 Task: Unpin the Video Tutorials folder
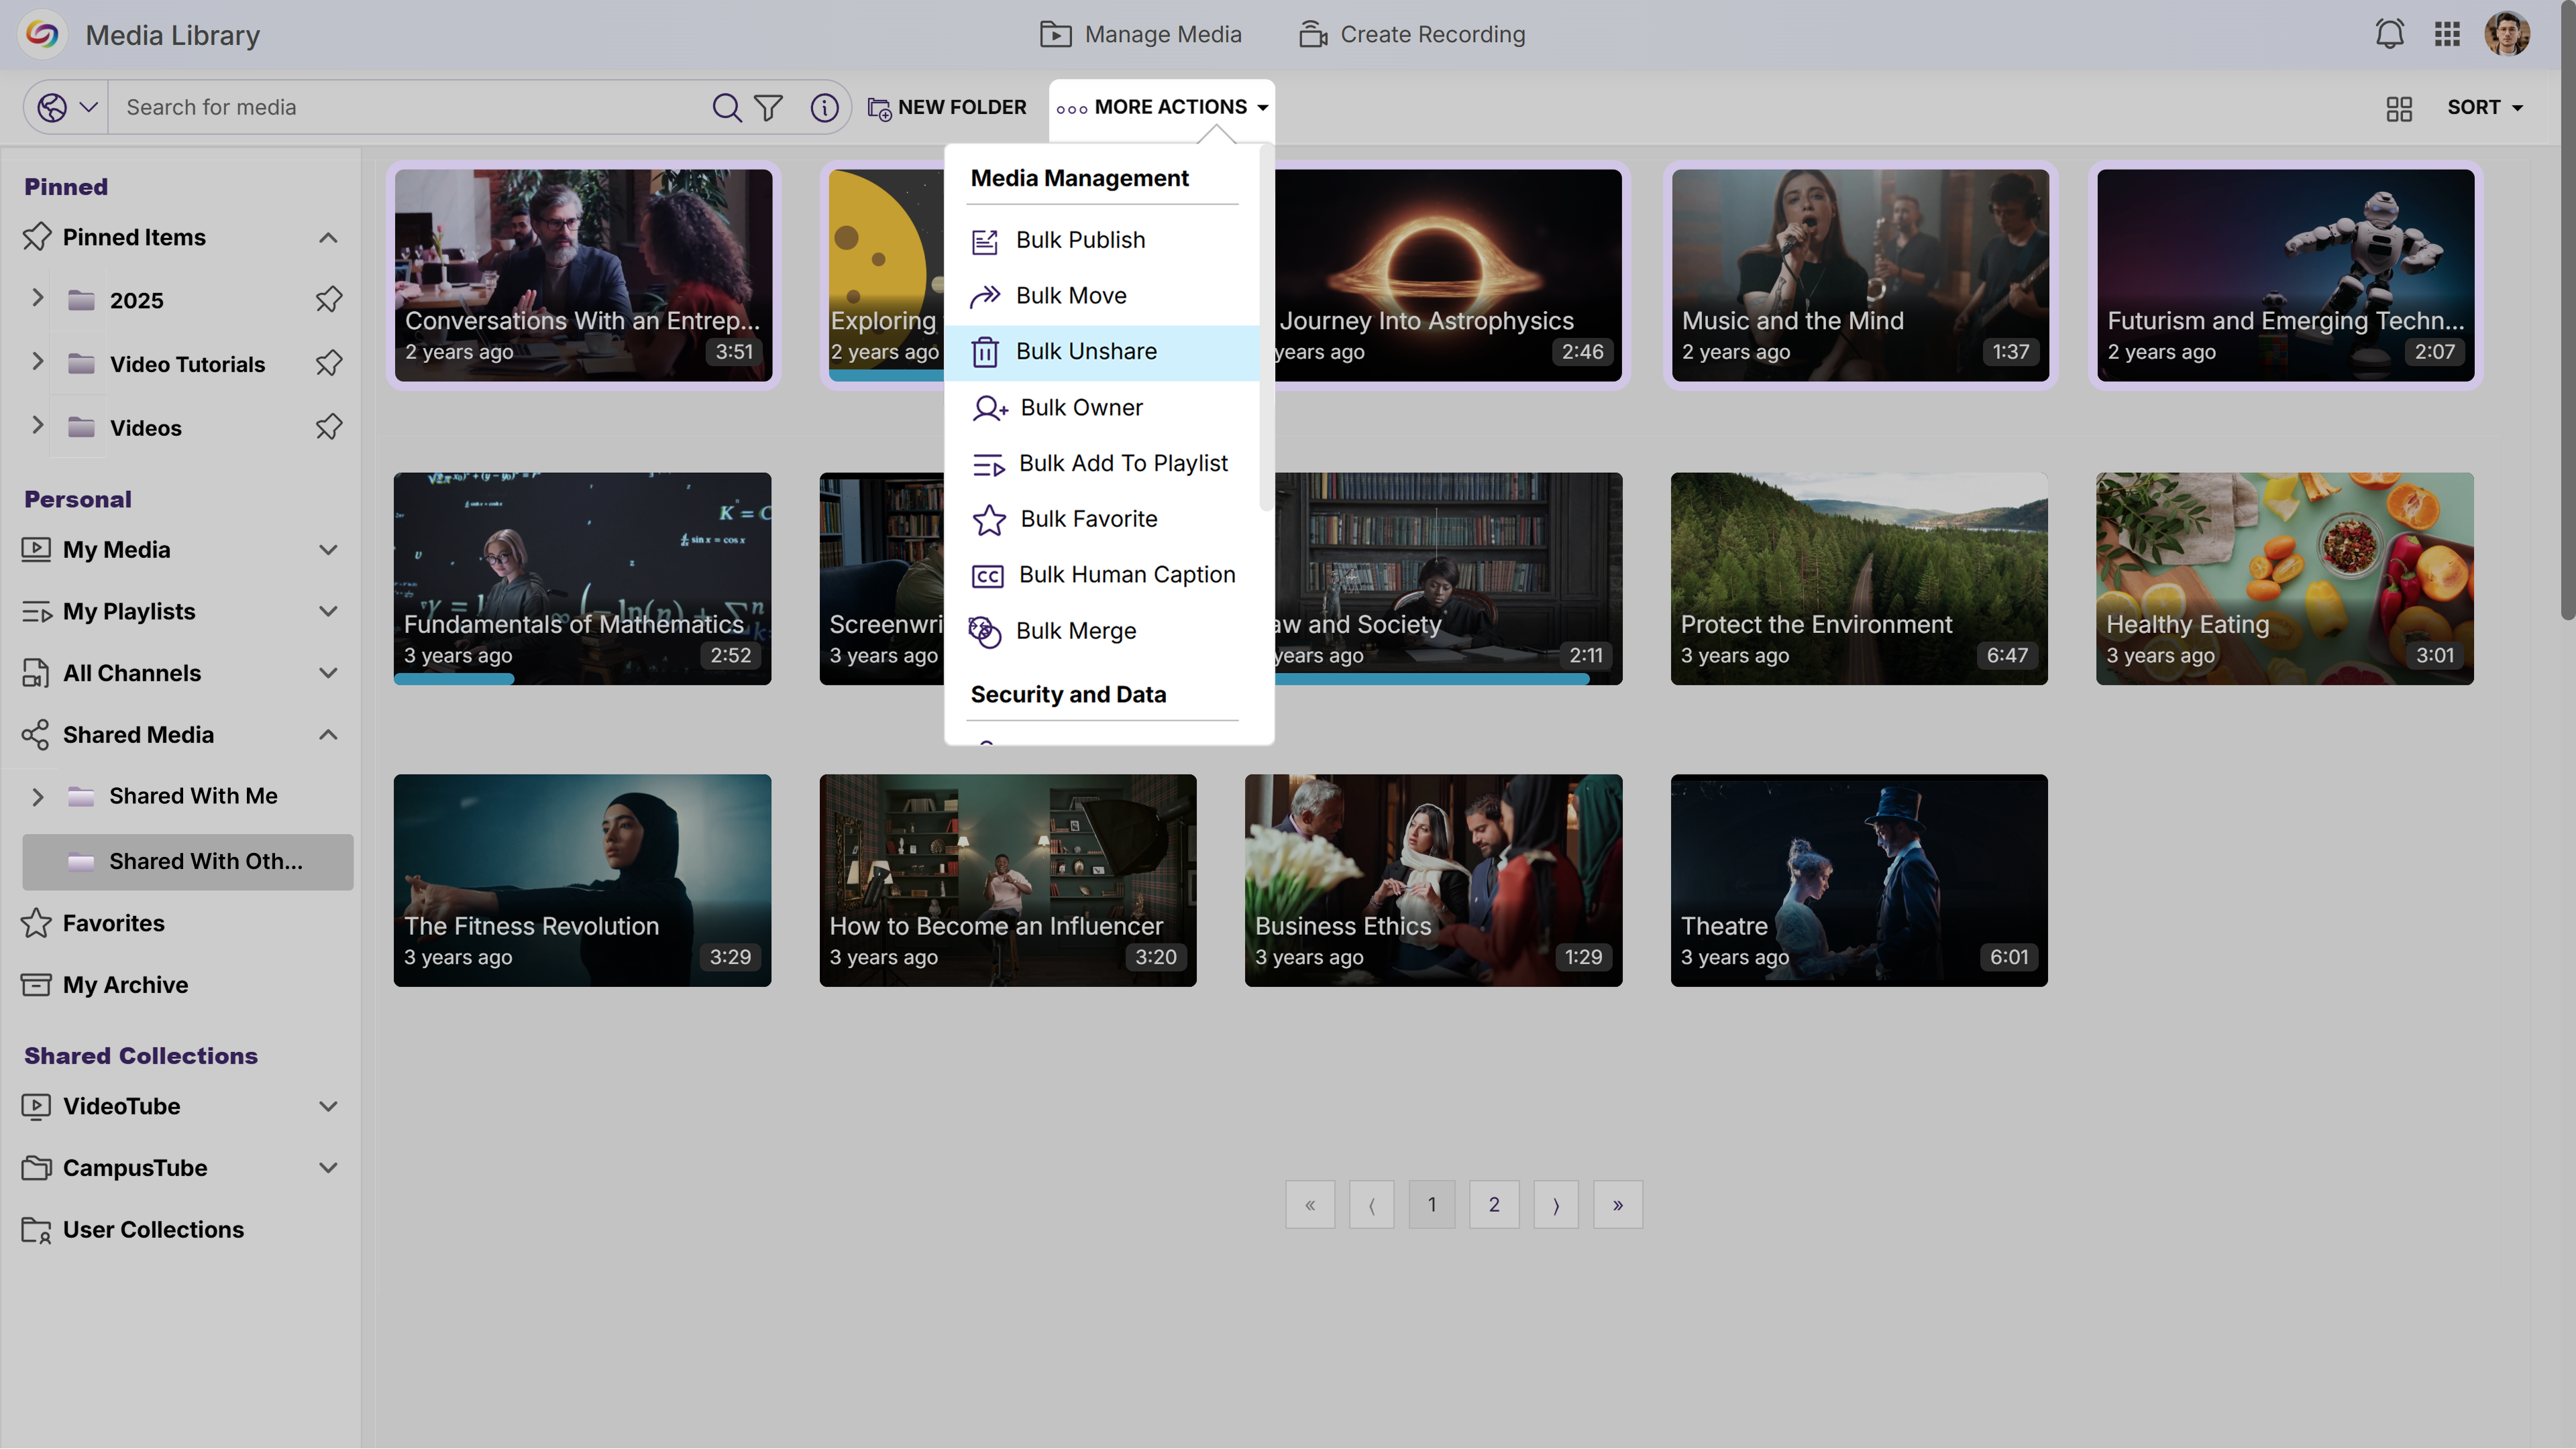[328, 363]
